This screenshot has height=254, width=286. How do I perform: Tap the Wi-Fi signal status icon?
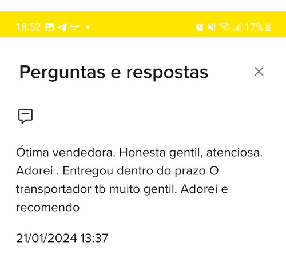click(x=224, y=27)
